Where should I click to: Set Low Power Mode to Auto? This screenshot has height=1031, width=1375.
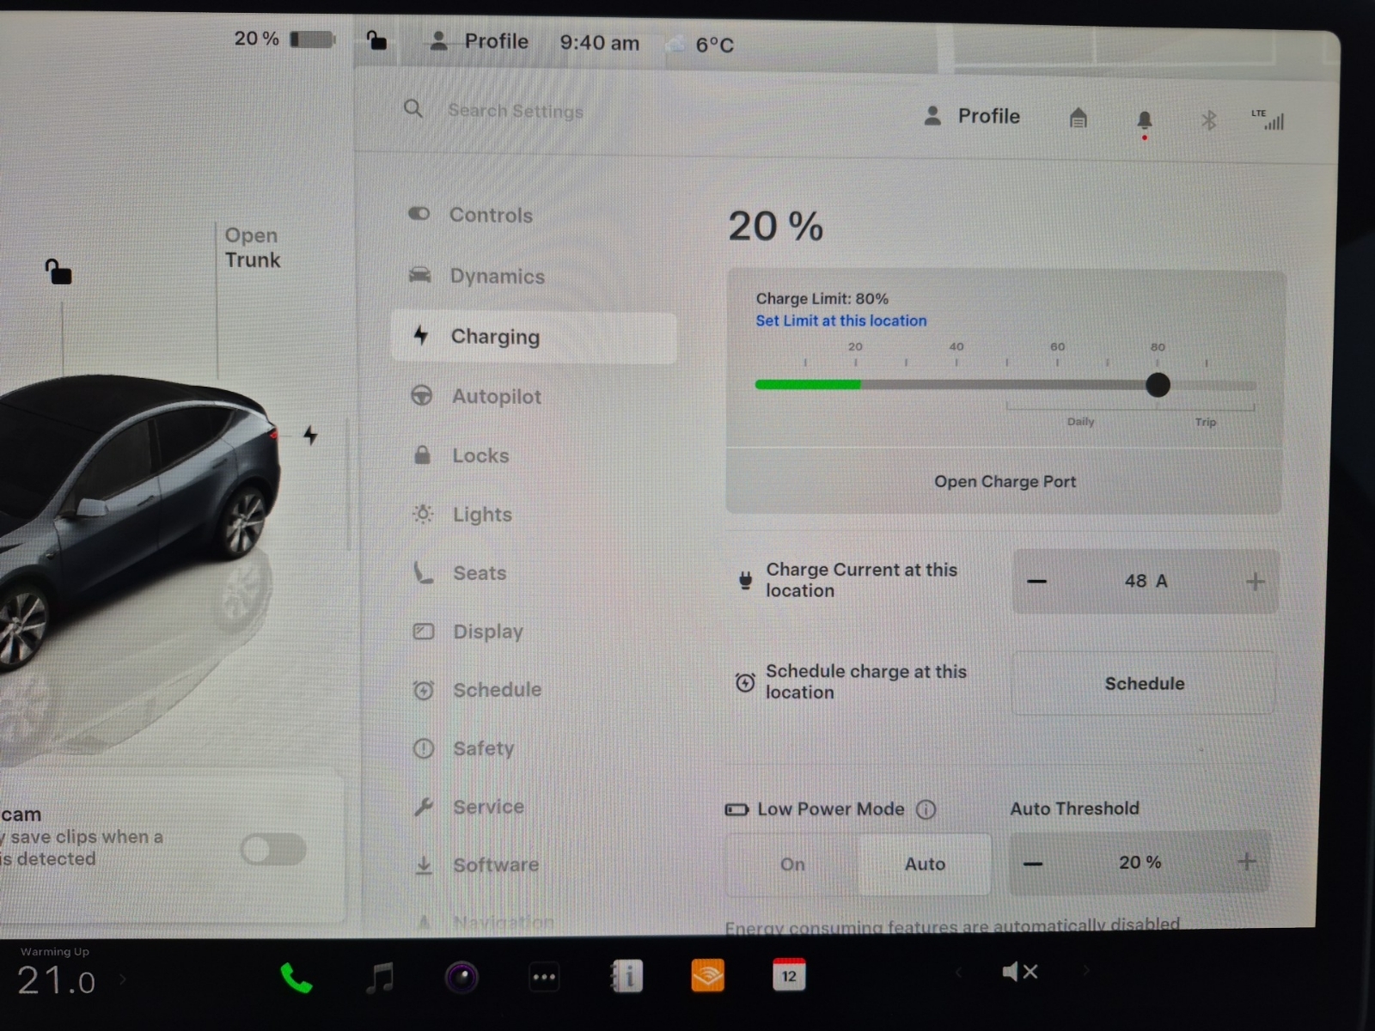click(x=925, y=864)
